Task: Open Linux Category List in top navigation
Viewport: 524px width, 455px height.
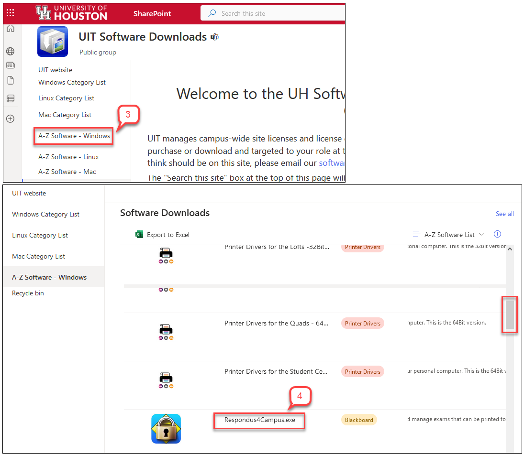Action: [66, 98]
